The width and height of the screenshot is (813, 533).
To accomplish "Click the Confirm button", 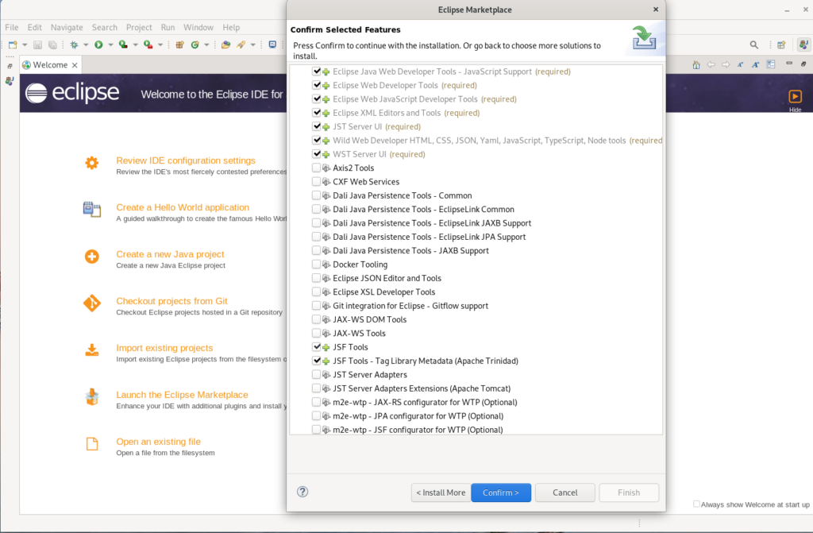I will coord(501,492).
